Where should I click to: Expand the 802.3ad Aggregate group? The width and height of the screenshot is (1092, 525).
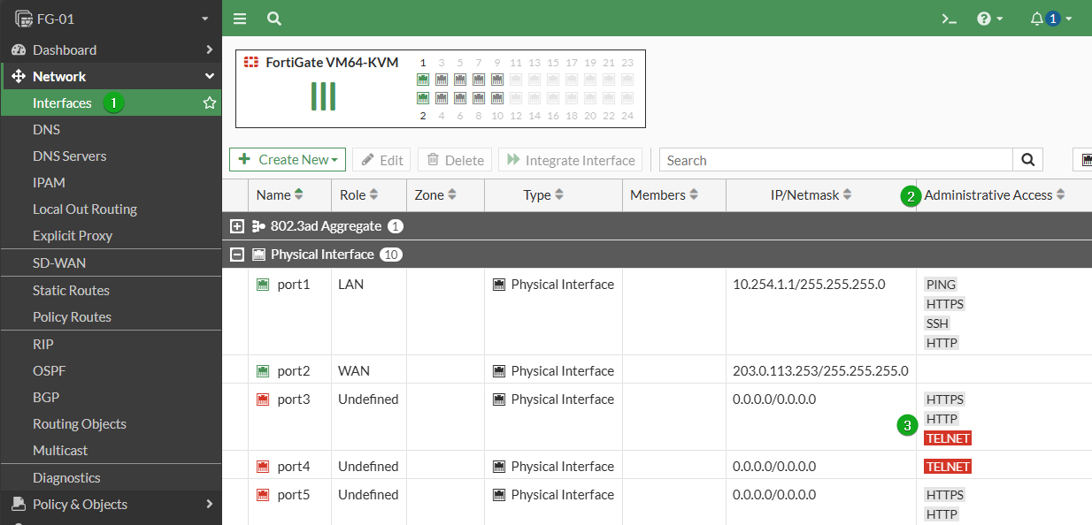[236, 226]
